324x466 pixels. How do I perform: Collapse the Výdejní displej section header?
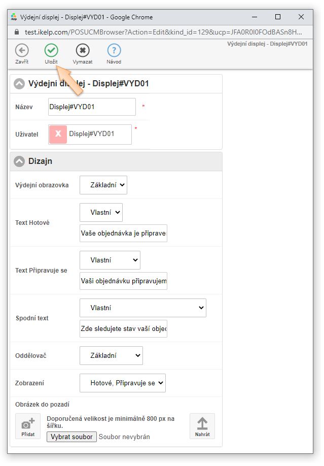[x=19, y=84]
